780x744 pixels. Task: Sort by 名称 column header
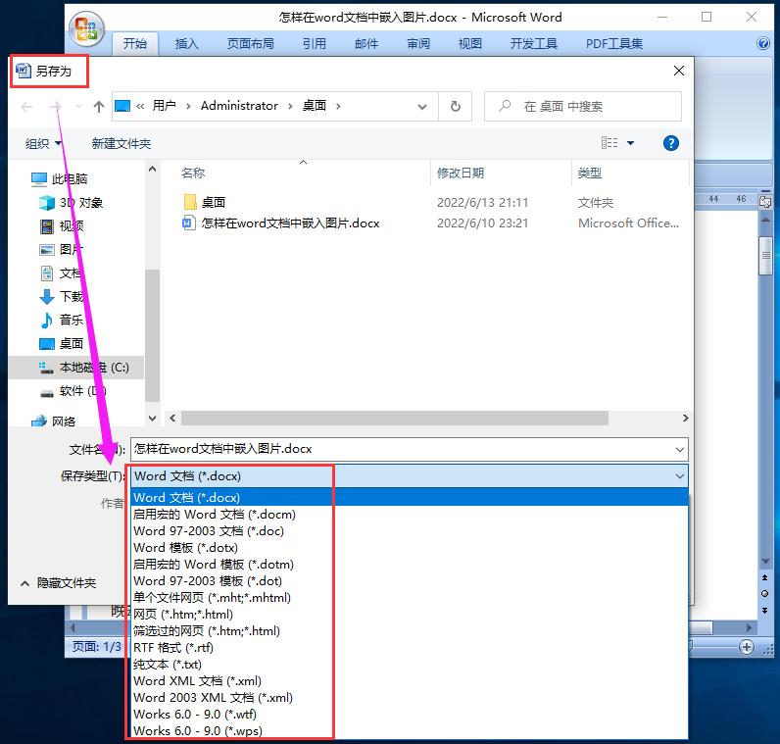click(x=193, y=174)
